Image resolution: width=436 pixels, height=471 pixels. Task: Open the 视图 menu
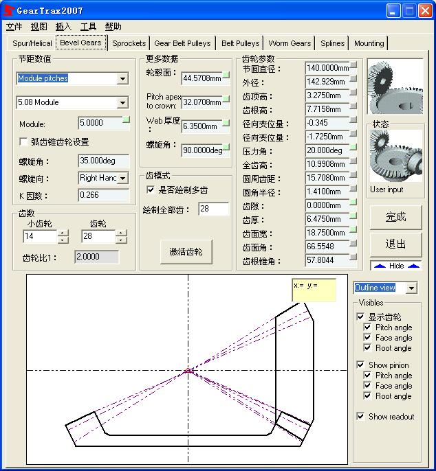[x=39, y=27]
